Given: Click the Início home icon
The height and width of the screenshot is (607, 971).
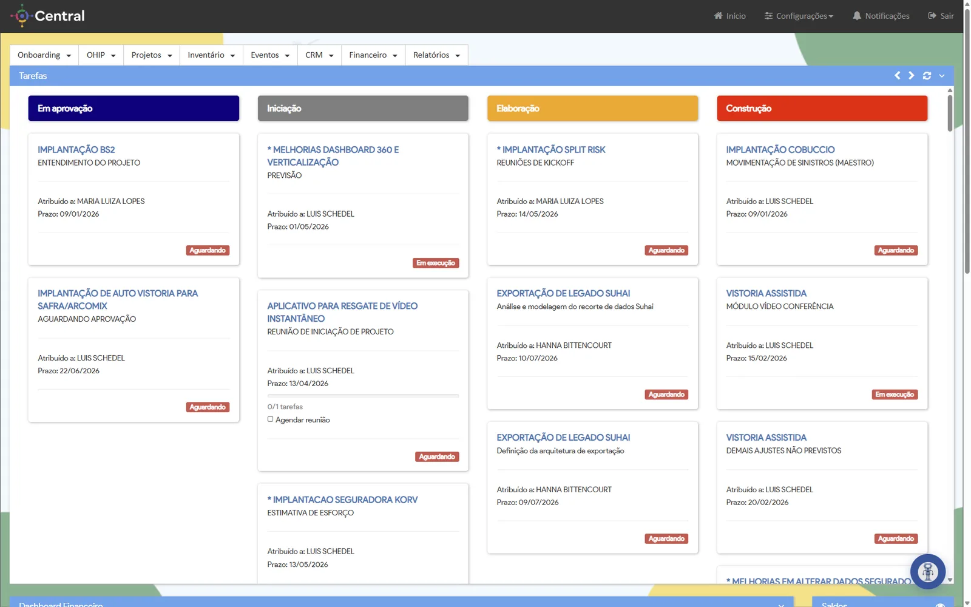Looking at the screenshot, I should click(x=719, y=16).
